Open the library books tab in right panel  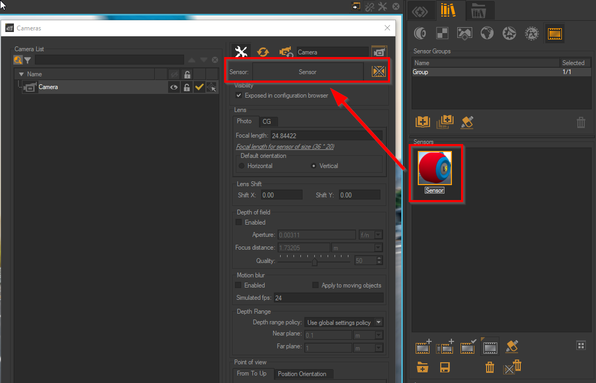coord(448,10)
